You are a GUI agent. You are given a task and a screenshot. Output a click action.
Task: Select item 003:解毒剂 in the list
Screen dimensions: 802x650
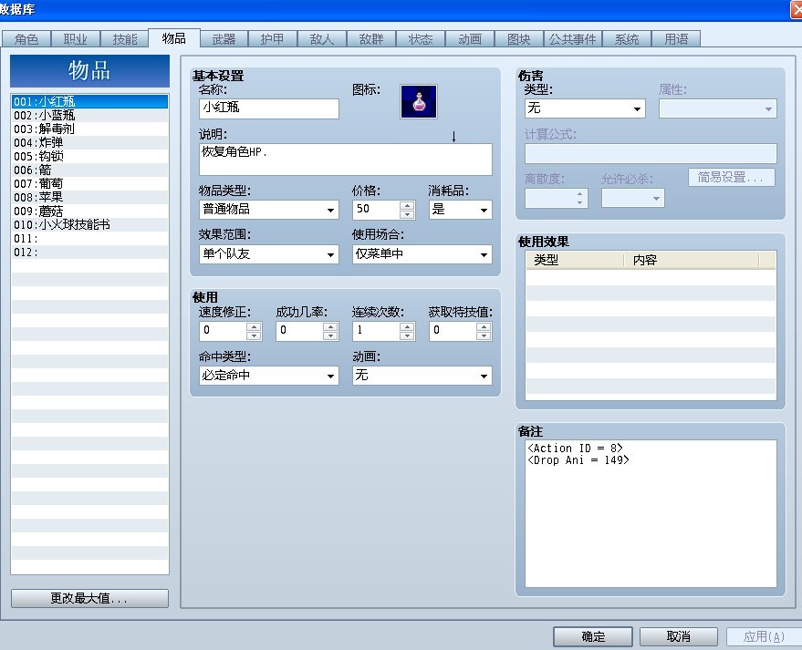89,129
